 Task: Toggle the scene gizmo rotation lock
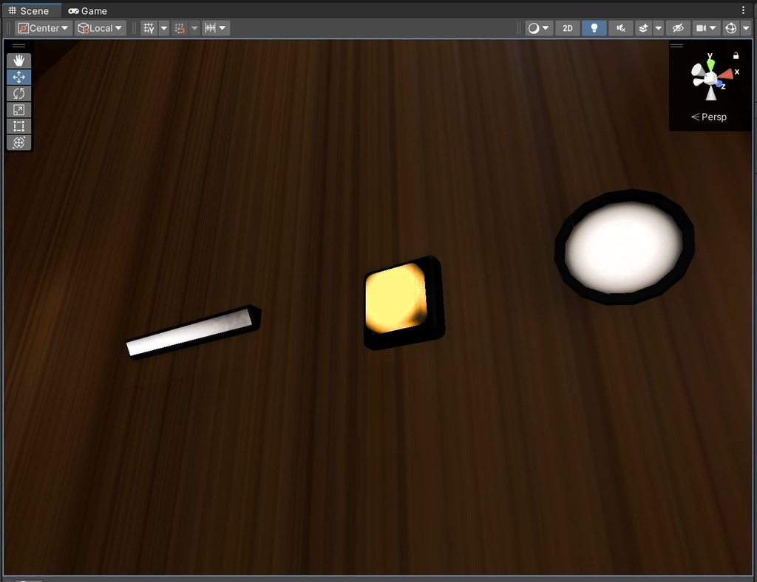coord(736,56)
